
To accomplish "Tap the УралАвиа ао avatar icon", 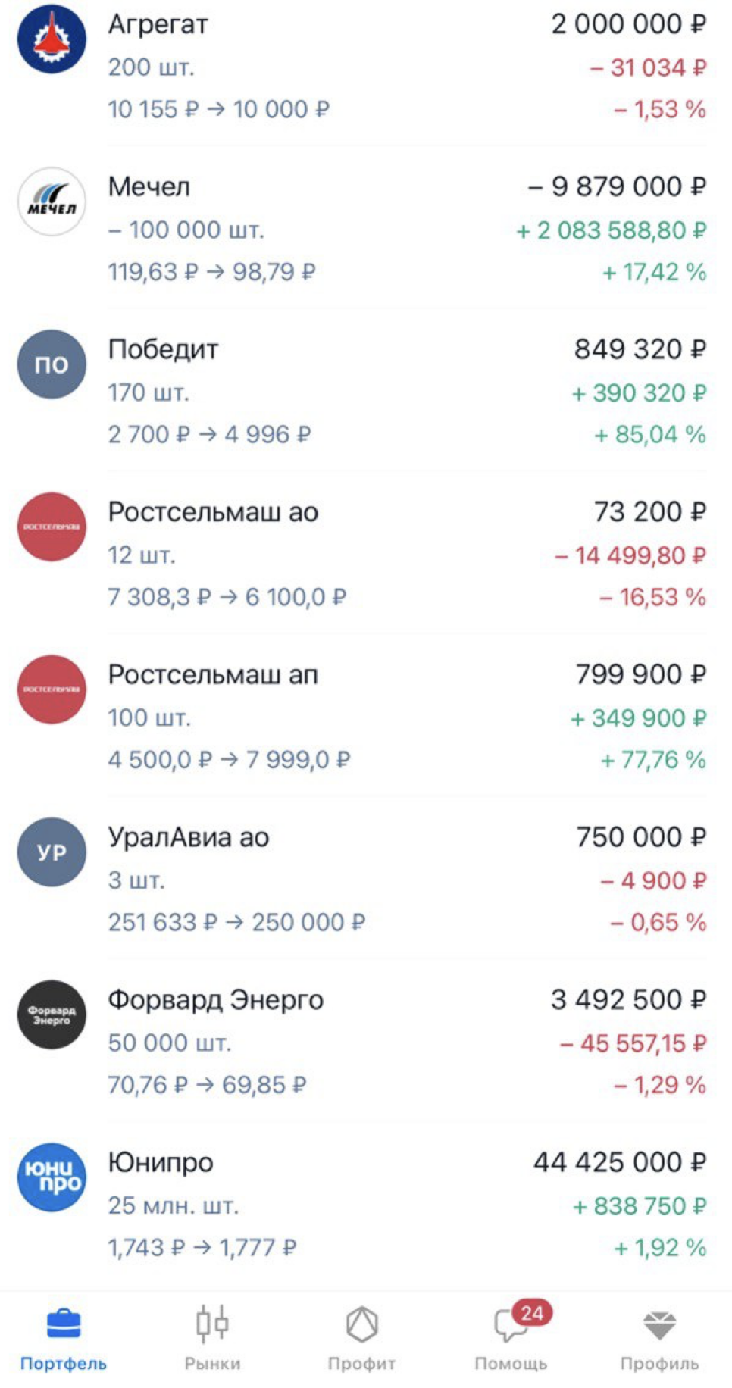I will coord(52,852).
